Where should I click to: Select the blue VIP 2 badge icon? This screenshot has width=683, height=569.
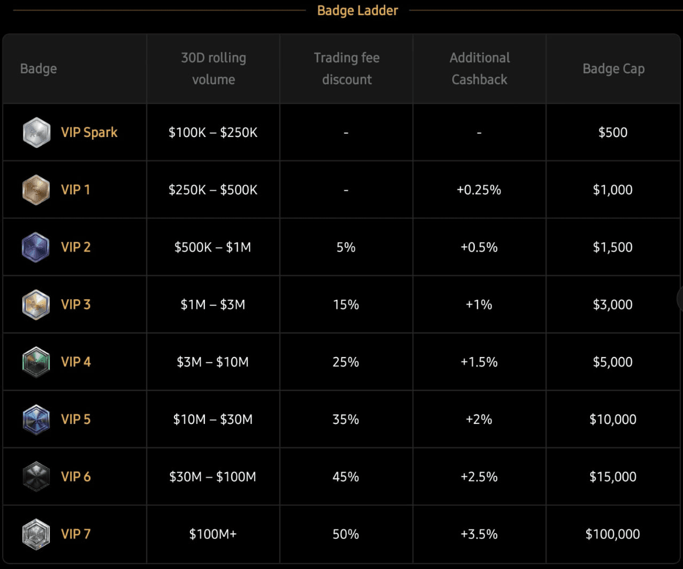pos(36,247)
